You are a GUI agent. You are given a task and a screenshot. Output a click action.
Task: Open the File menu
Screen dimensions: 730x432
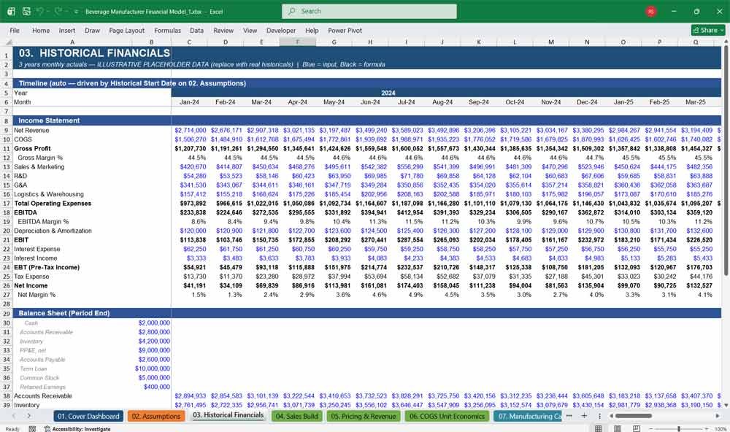click(15, 30)
